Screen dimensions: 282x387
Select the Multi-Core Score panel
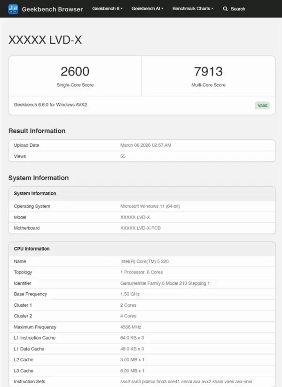point(208,76)
